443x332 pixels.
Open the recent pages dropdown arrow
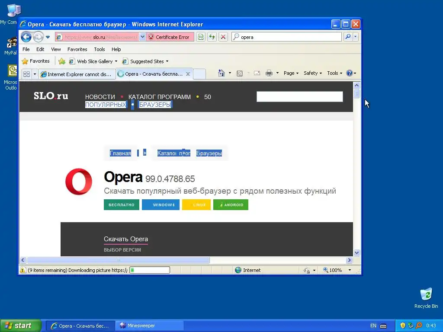(x=48, y=37)
